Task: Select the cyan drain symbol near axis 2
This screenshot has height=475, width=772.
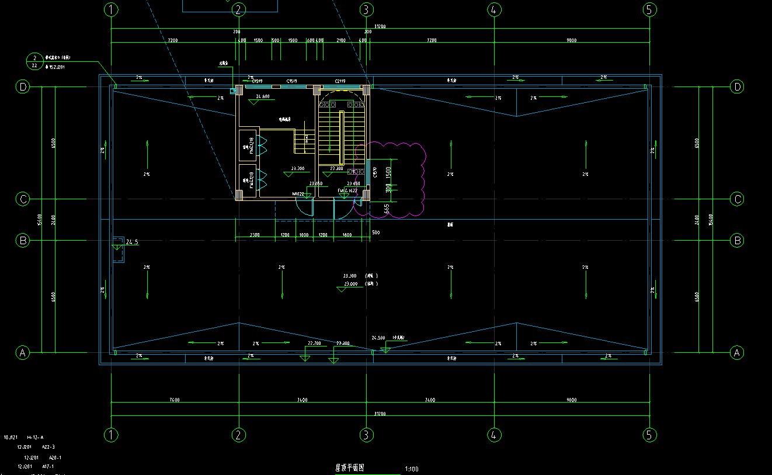Action: 233,91
